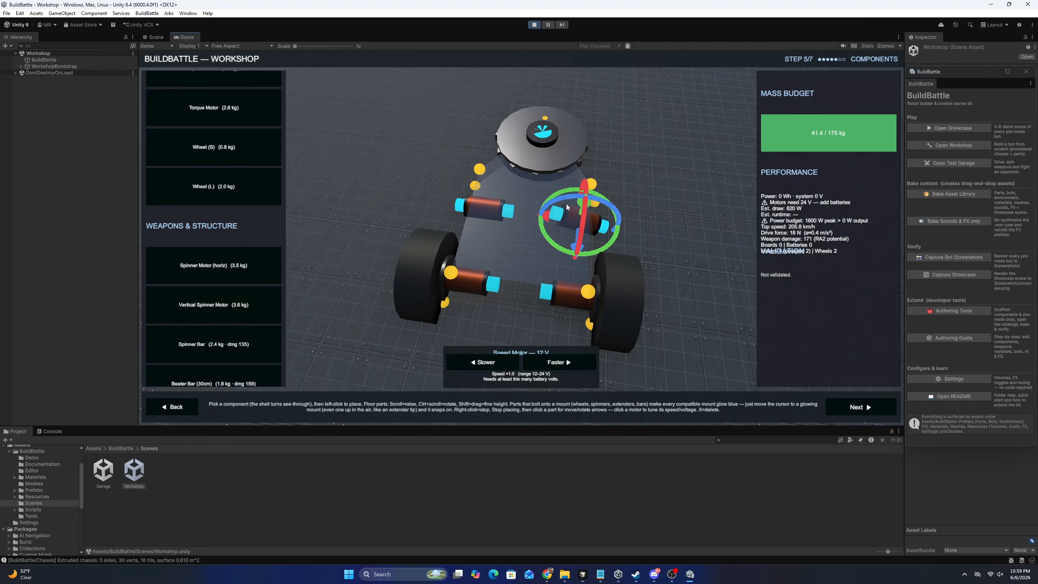Stop play mode with the stop button
1038x584 pixels.
[534, 25]
